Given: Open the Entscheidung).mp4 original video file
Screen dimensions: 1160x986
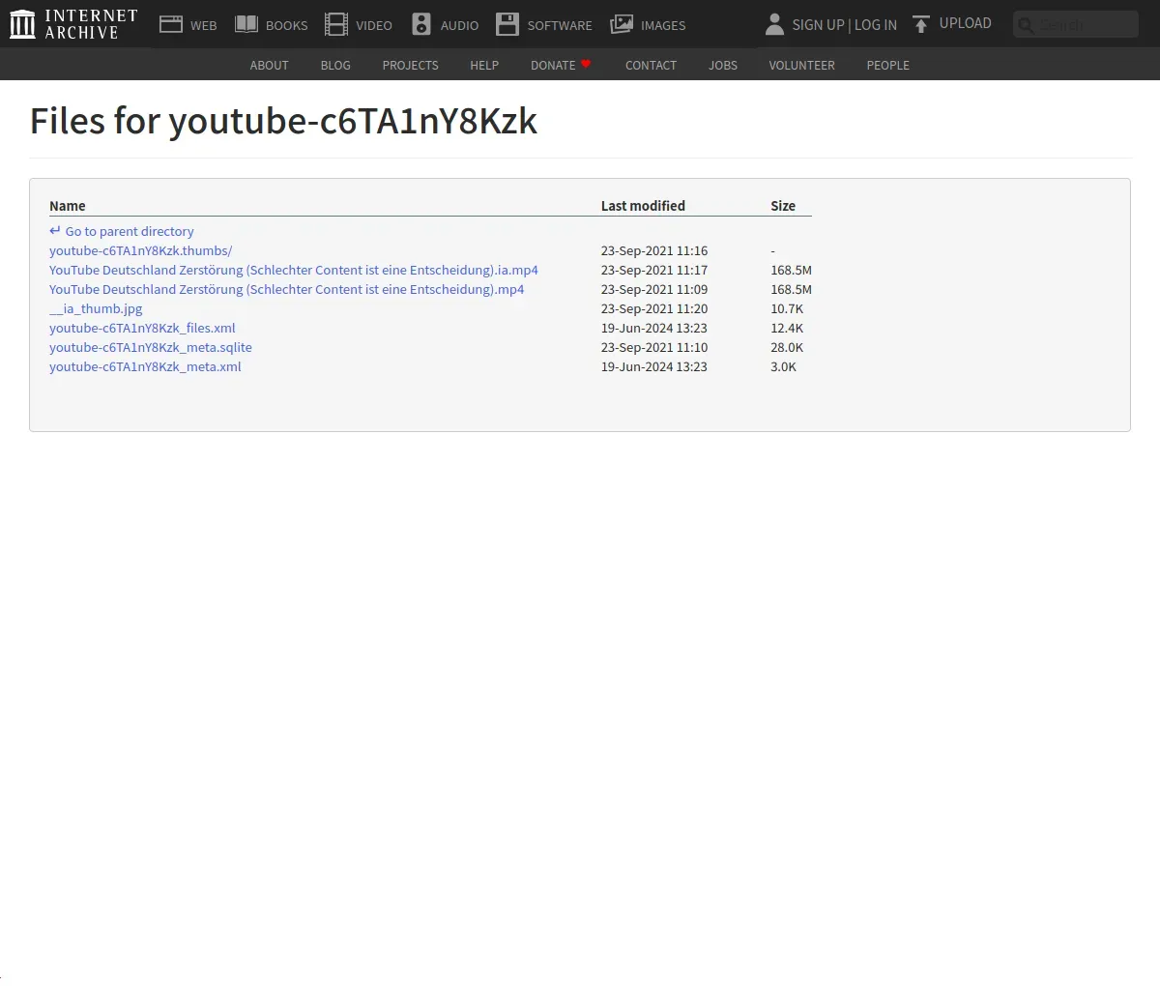Looking at the screenshot, I should coord(287,289).
